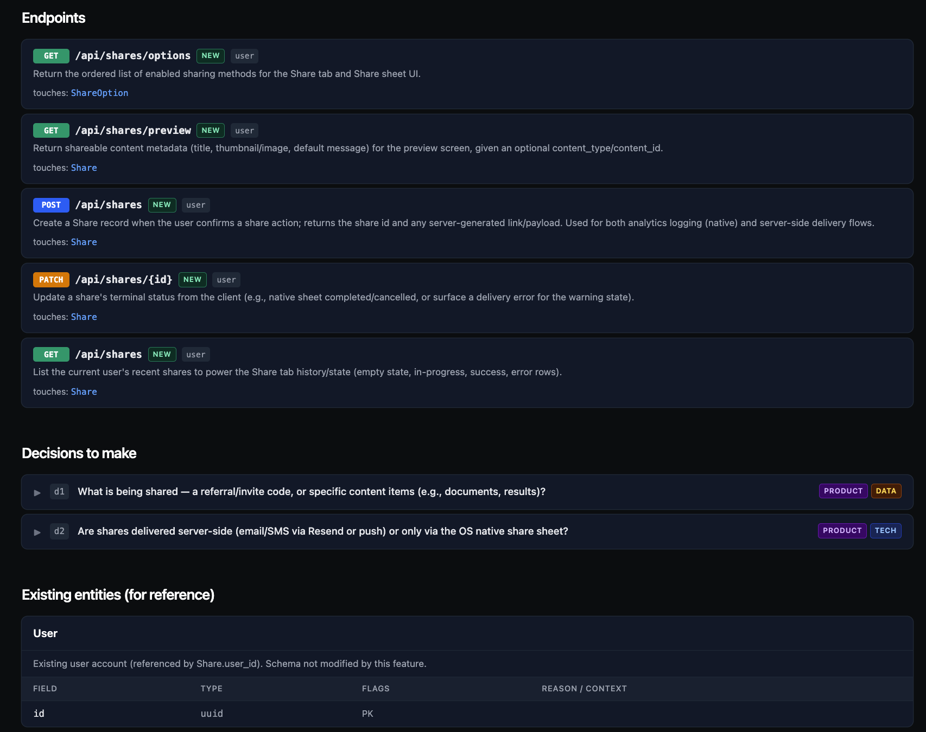
Task: Click user tag on PATCH endpoint
Action: (226, 280)
